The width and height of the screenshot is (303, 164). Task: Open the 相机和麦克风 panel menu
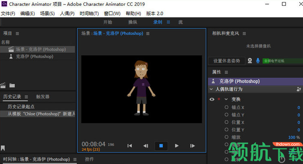[244, 34]
